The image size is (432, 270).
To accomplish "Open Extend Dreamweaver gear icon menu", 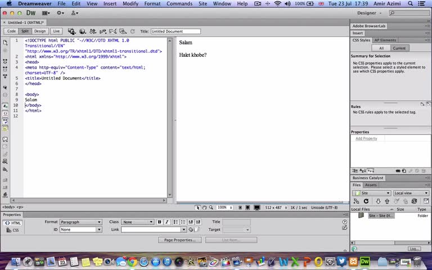I will (60, 13).
